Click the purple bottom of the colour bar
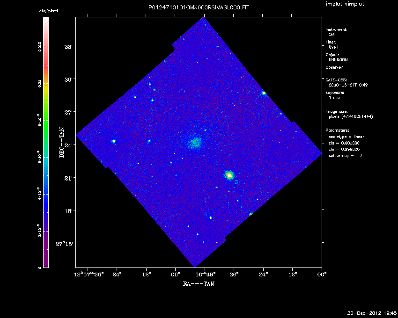Screen dimensions: 398x318 pos(46,253)
